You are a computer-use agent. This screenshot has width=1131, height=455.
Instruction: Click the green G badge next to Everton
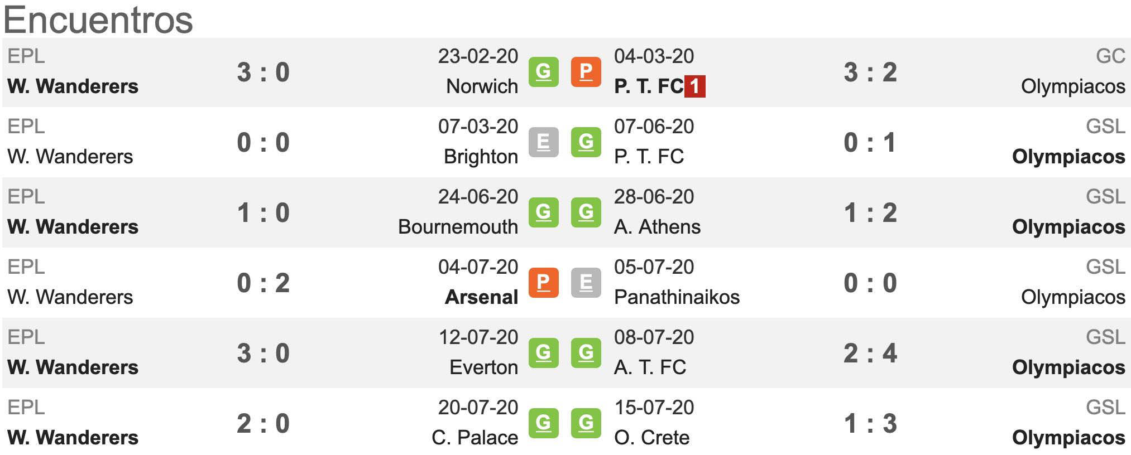[543, 353]
